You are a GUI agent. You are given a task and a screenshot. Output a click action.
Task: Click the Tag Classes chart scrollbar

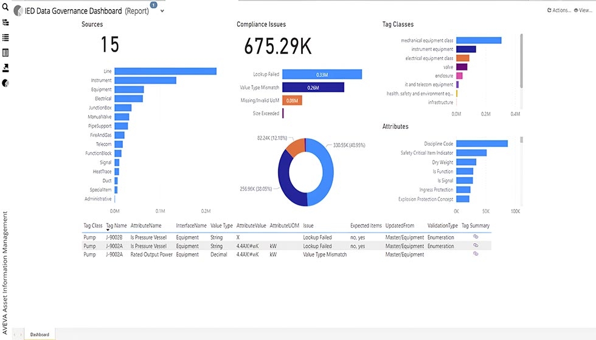point(521,61)
